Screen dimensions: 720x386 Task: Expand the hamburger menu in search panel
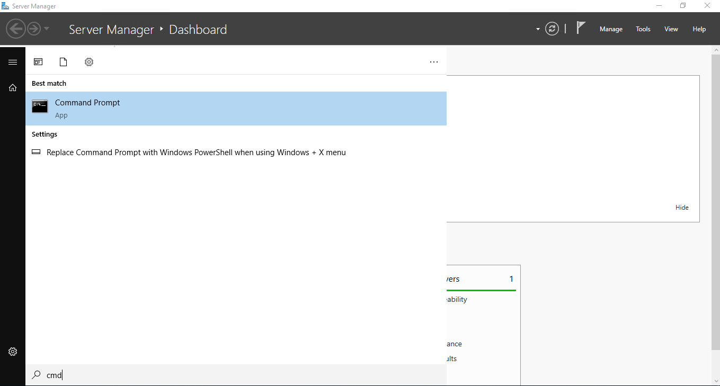click(13, 62)
